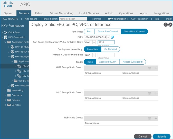
Task: Choose Access (802.1P) mode
Action: pyautogui.click(x=108, y=62)
